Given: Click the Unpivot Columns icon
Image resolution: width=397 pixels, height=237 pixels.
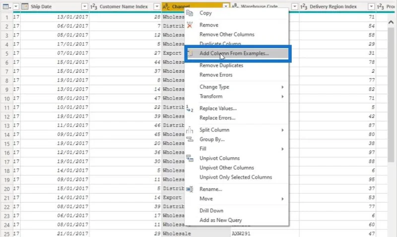Looking at the screenshot, I should tap(190, 158).
